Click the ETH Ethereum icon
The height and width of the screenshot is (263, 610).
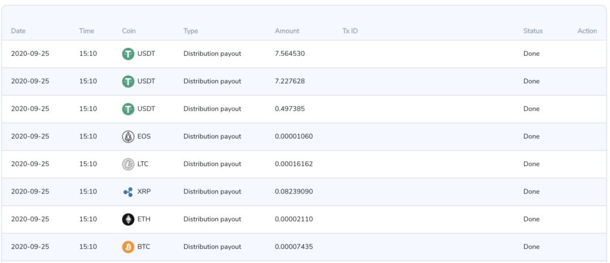[128, 220]
